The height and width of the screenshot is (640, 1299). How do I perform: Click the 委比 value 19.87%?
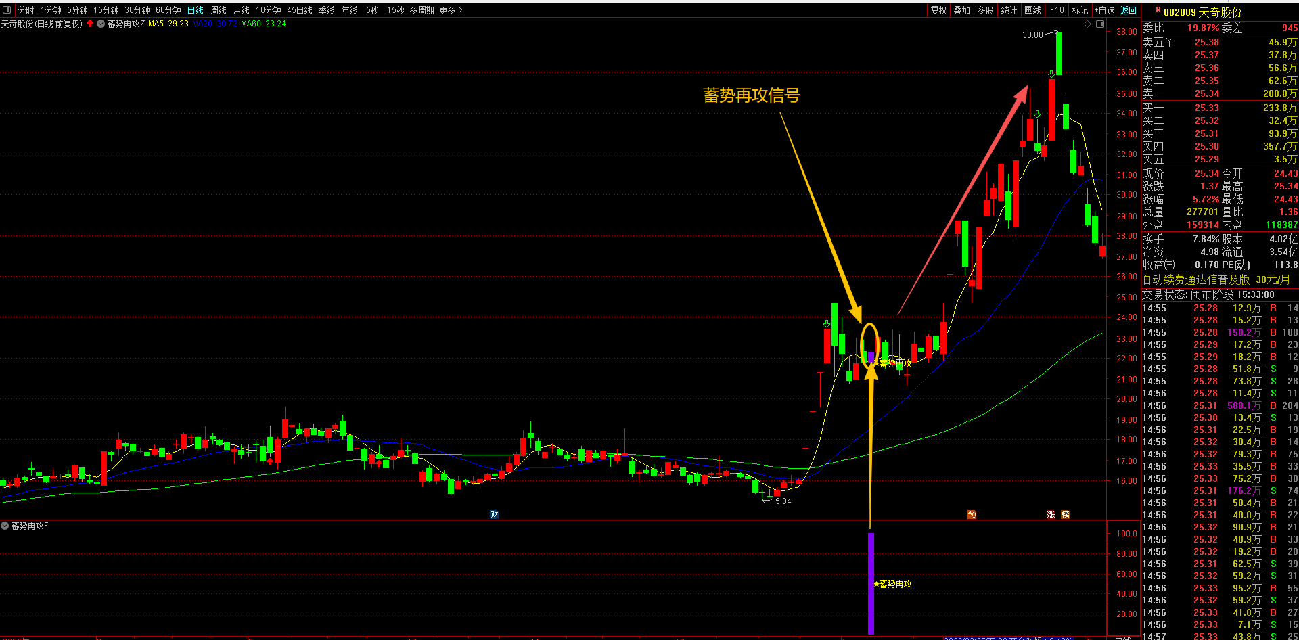tap(1204, 28)
